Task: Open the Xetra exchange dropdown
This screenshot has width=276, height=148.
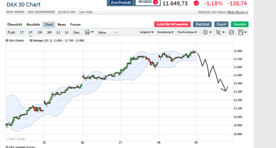Action: click(x=107, y=32)
